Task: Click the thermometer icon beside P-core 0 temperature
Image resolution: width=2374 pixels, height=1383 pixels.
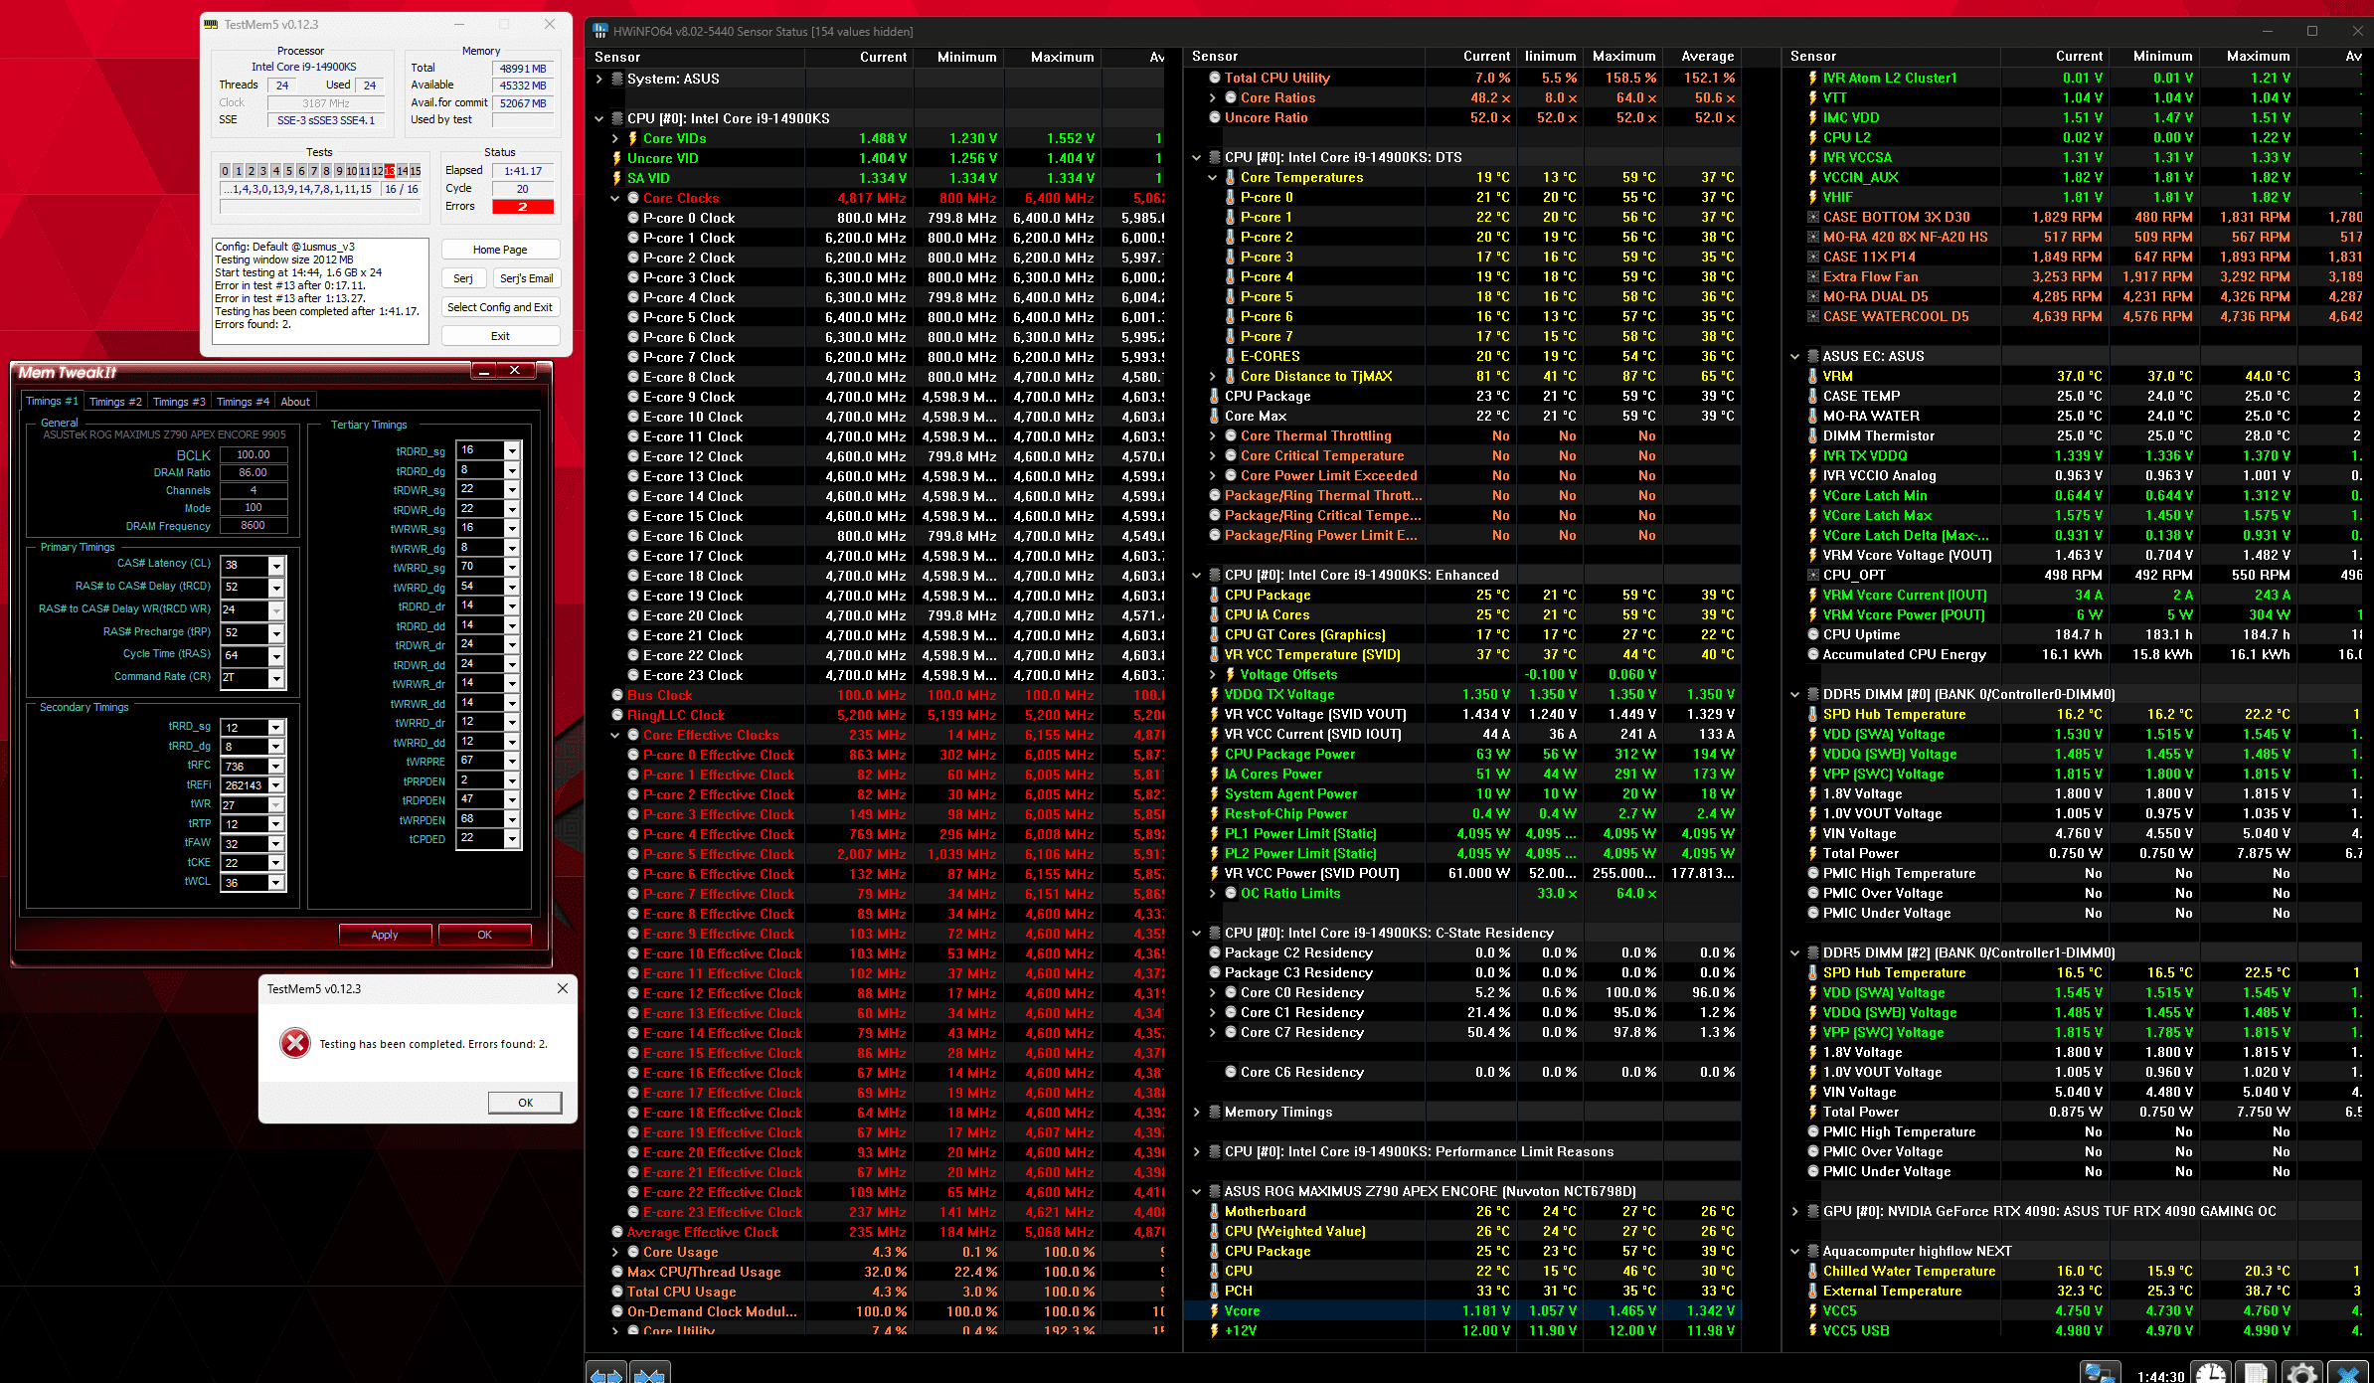Action: click(1230, 197)
